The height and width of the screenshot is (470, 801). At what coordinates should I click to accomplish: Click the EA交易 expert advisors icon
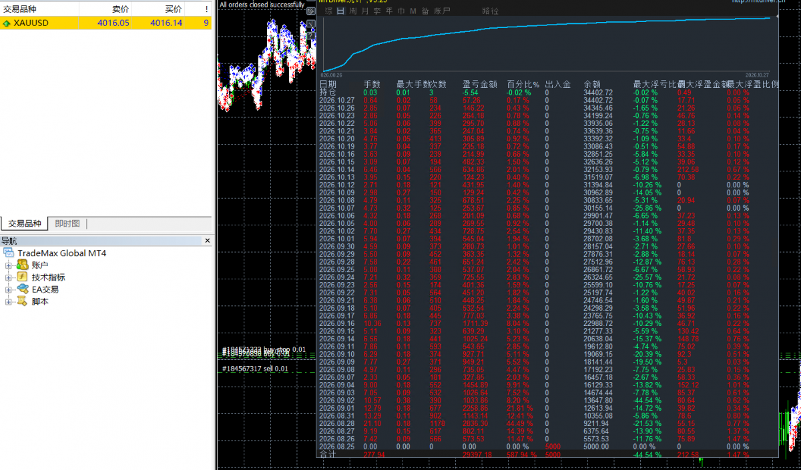(x=23, y=289)
